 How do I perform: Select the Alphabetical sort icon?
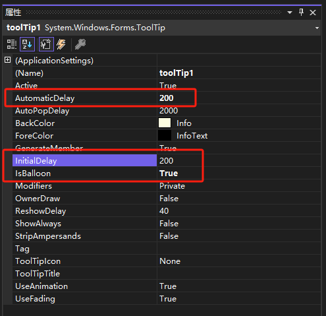27,44
